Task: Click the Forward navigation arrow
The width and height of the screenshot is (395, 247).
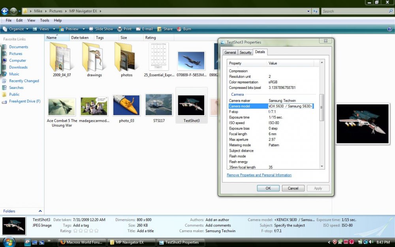Action: coord(13,11)
